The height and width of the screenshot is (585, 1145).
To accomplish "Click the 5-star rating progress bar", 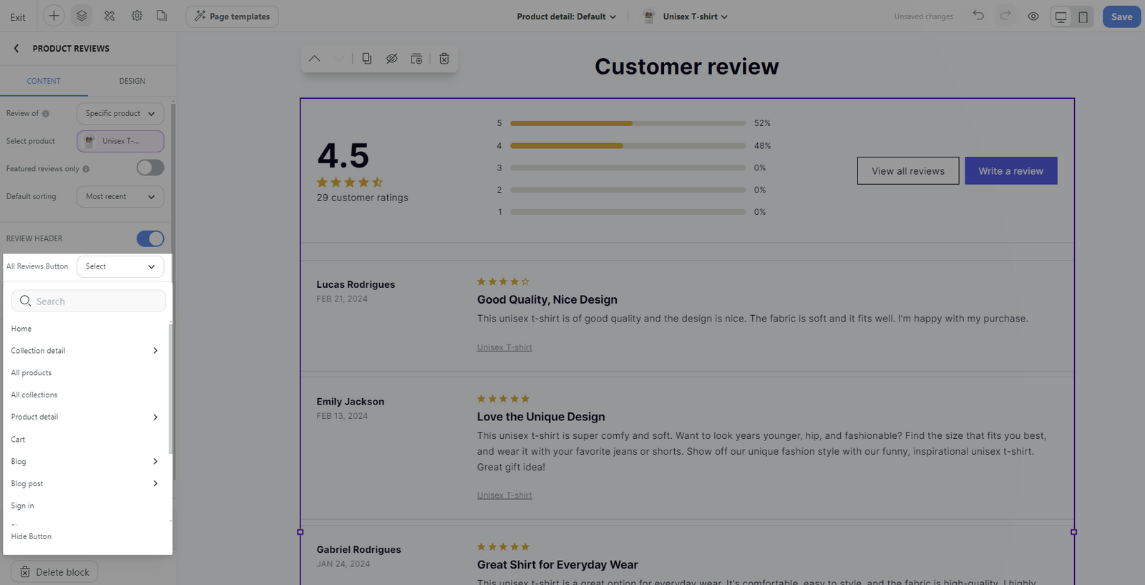I will point(628,123).
